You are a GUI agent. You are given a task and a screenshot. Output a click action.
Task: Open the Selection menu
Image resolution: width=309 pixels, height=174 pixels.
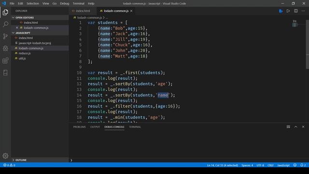click(x=33, y=3)
